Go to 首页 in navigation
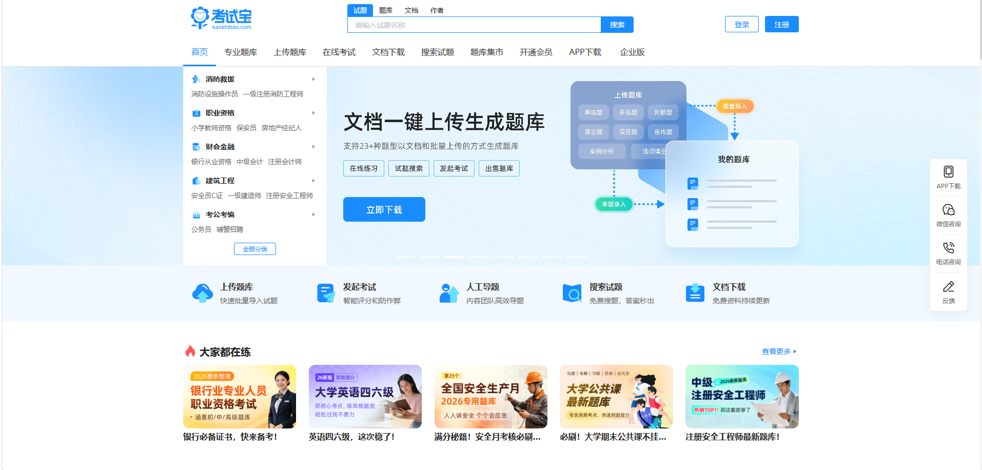Viewport: 982px width, 470px height. [200, 52]
